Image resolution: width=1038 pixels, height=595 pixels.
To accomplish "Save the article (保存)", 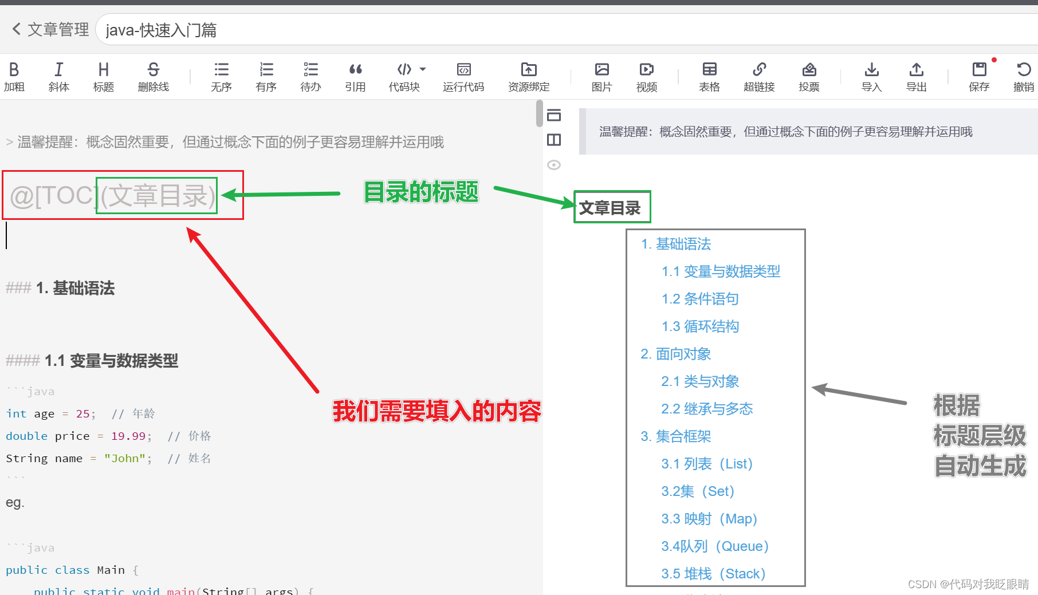I will click(979, 77).
